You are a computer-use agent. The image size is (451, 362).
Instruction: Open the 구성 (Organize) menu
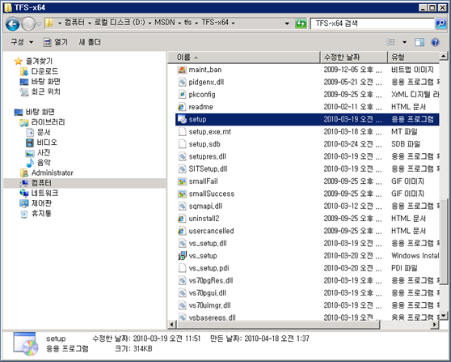22,42
